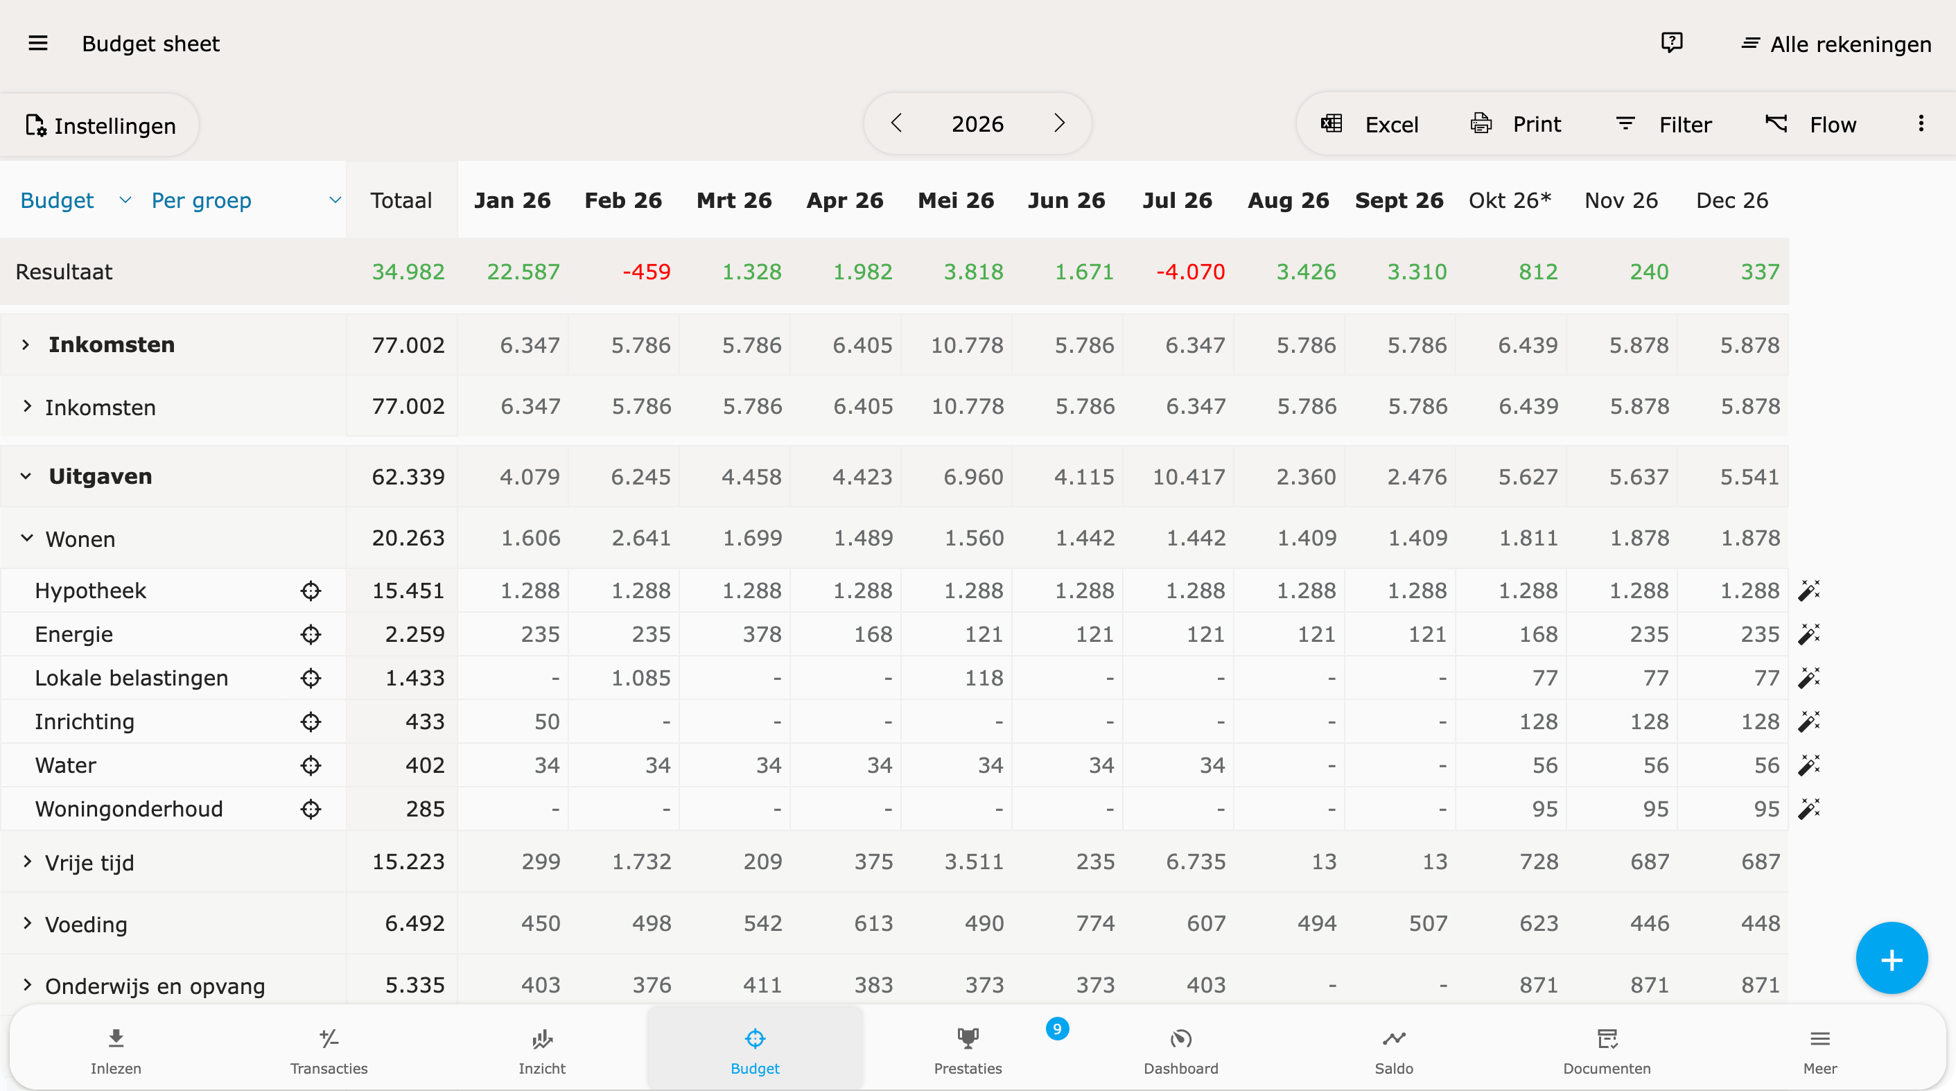Viewport: 1956px width, 1091px height.
Task: Collapse the Wonen category
Action: [27, 539]
